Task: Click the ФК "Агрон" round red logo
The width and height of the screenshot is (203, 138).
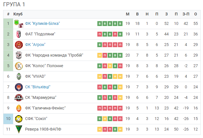Action: click(19, 45)
